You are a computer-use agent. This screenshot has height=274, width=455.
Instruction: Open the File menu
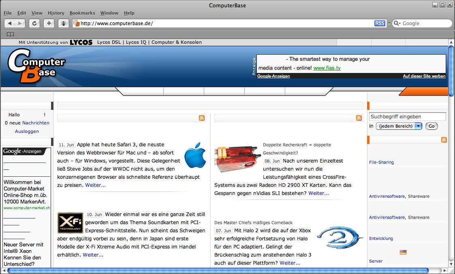tap(8, 13)
